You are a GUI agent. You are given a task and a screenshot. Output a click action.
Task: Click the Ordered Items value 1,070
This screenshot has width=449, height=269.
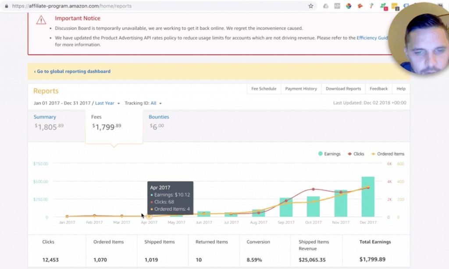tap(100, 260)
